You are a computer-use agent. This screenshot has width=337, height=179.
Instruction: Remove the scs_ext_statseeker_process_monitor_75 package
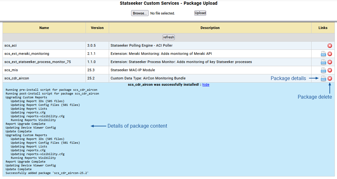[x=330, y=62]
